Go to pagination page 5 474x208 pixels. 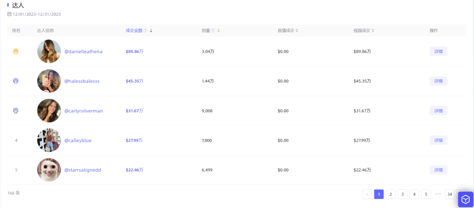coord(426,194)
